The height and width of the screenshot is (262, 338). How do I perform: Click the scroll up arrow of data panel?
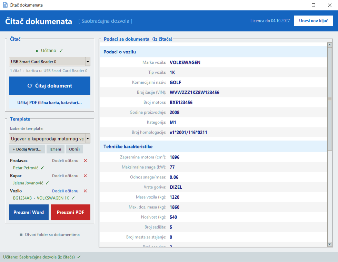329,45
